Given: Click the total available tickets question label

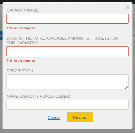Looking at the screenshot, I should [x=62, y=40].
